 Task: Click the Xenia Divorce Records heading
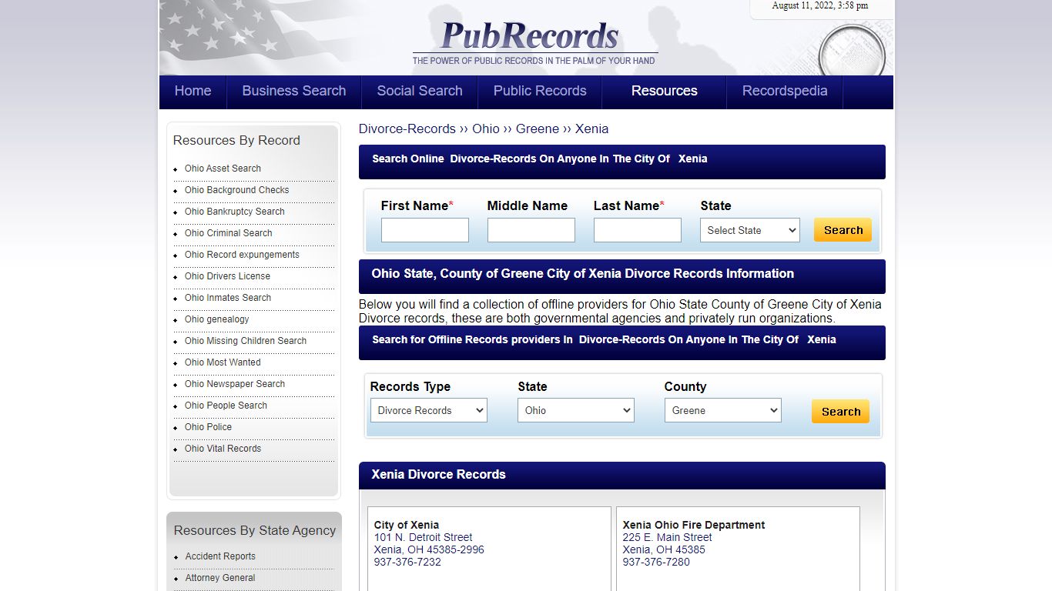[439, 474]
